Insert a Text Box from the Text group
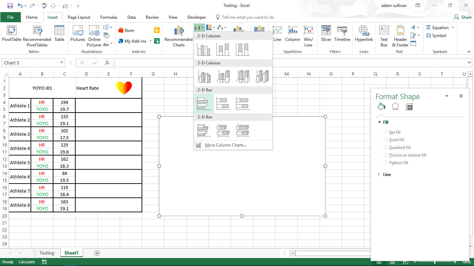 point(384,36)
